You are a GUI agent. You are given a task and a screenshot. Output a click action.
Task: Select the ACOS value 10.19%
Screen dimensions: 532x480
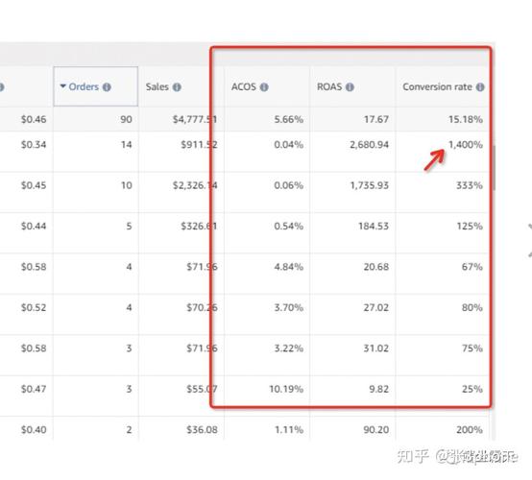pos(286,389)
